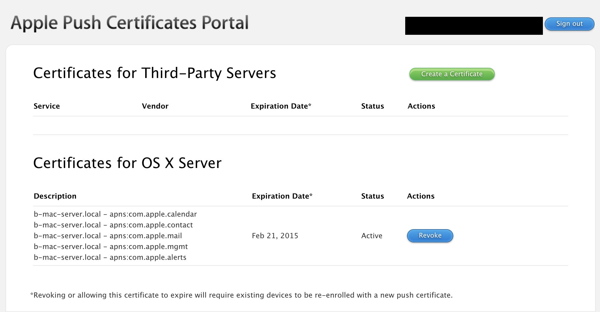Create a Certificate for third-party servers
Image resolution: width=600 pixels, height=312 pixels.
pos(452,74)
